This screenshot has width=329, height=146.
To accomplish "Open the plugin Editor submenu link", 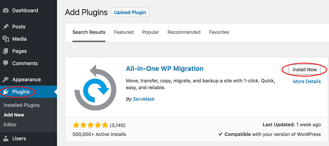I will [10, 124].
